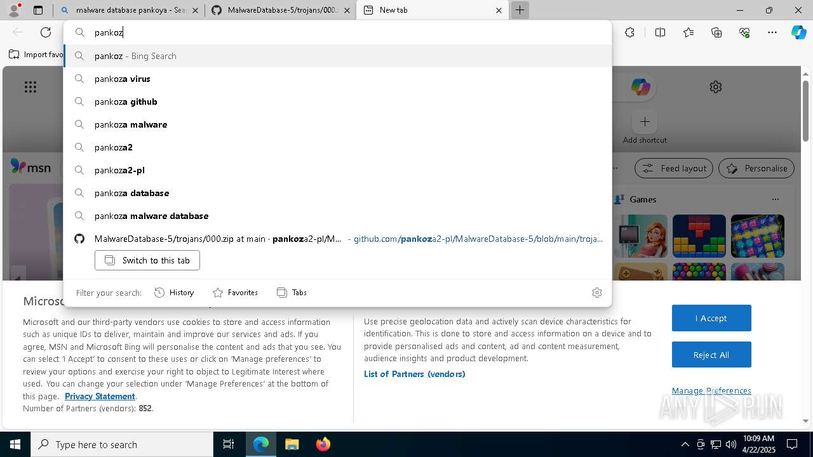Open the block puzzle game thumbnail
This screenshot has height=457, width=813.
[699, 236]
